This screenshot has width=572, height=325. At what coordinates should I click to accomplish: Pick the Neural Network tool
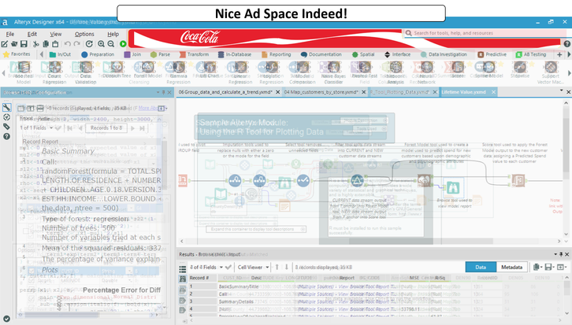pos(426,72)
